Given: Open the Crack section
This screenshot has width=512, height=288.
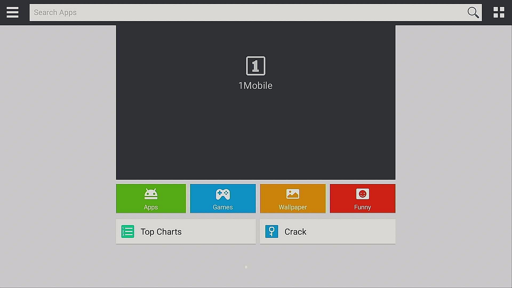Looking at the screenshot, I should click(327, 231).
